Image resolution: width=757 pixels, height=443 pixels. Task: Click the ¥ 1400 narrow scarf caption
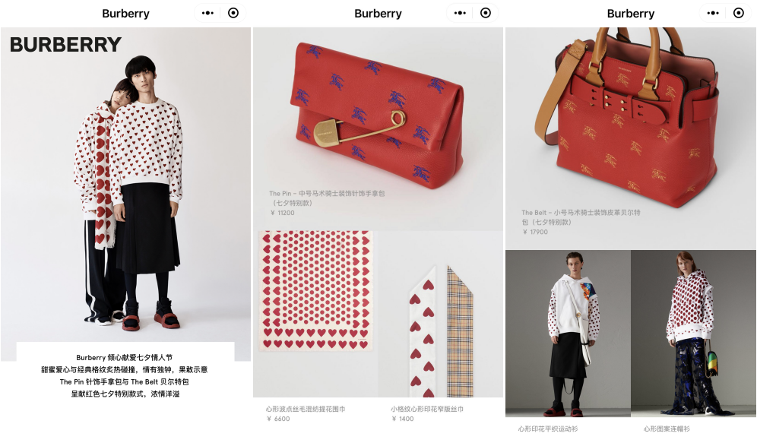(x=427, y=413)
